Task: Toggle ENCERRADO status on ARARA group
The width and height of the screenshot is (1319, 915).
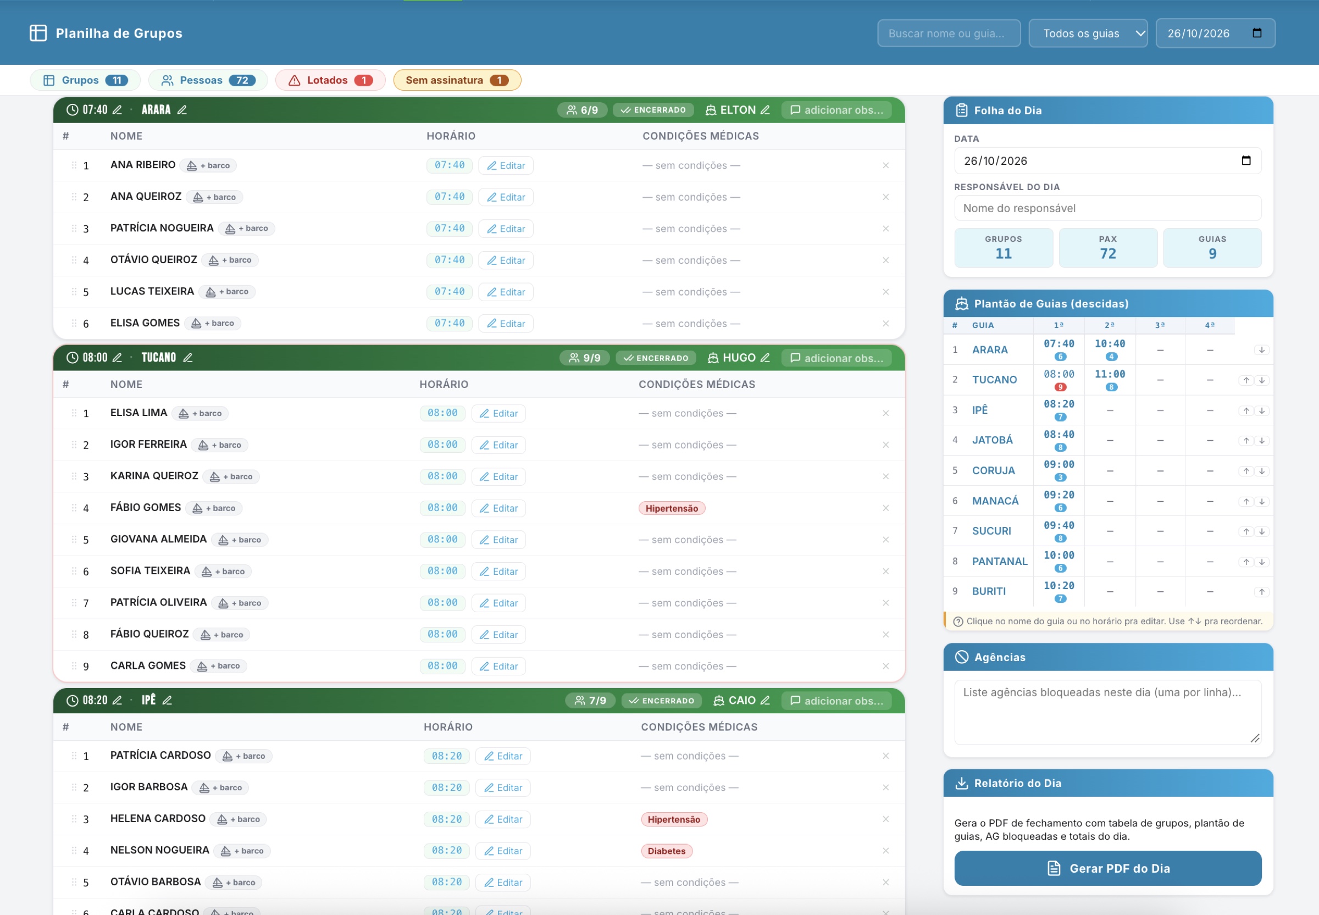Action: [x=653, y=109]
